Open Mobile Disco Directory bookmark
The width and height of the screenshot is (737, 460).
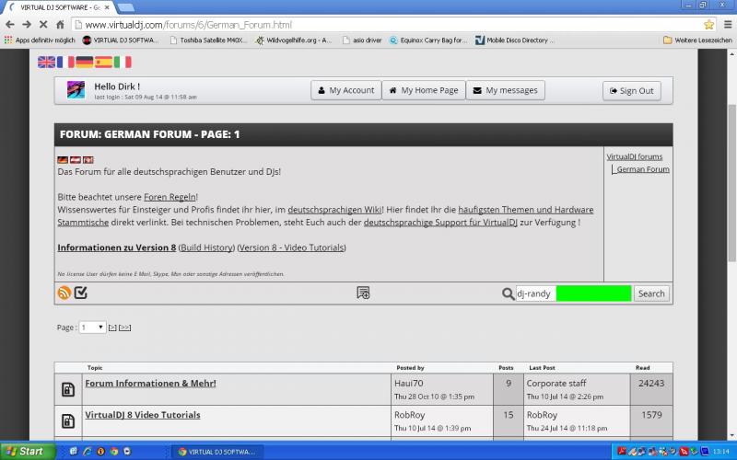pos(515,40)
